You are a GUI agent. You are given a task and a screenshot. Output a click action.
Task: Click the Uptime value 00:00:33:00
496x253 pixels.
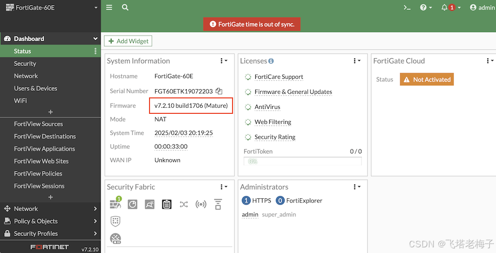click(171, 146)
